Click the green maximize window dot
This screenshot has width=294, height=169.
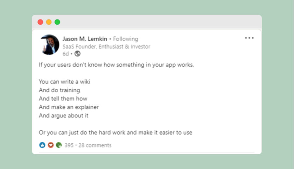(57, 22)
